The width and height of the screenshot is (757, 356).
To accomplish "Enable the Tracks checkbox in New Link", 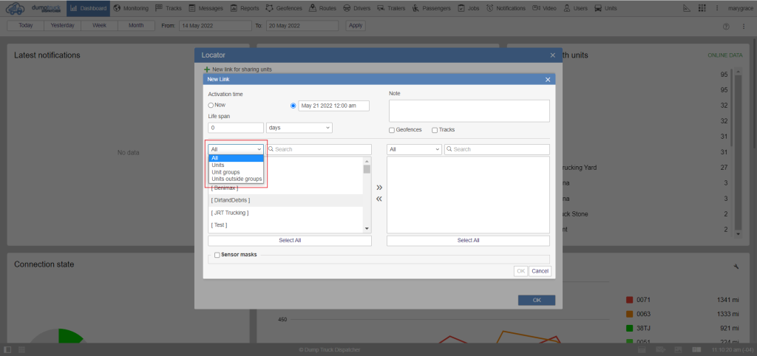I will pos(435,130).
